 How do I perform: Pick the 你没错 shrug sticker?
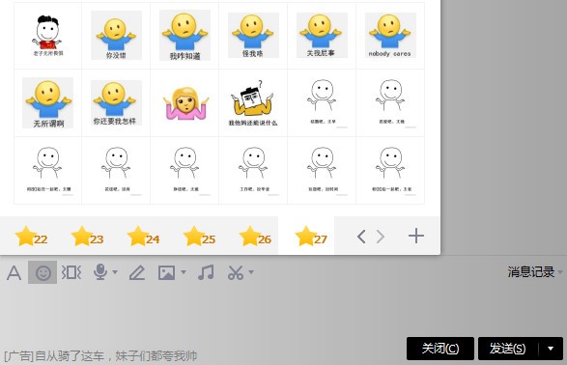pos(116,36)
